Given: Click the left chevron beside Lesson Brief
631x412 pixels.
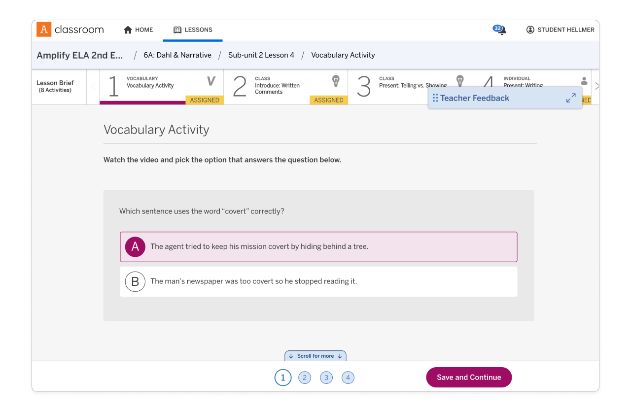Looking at the screenshot, I should [93, 86].
